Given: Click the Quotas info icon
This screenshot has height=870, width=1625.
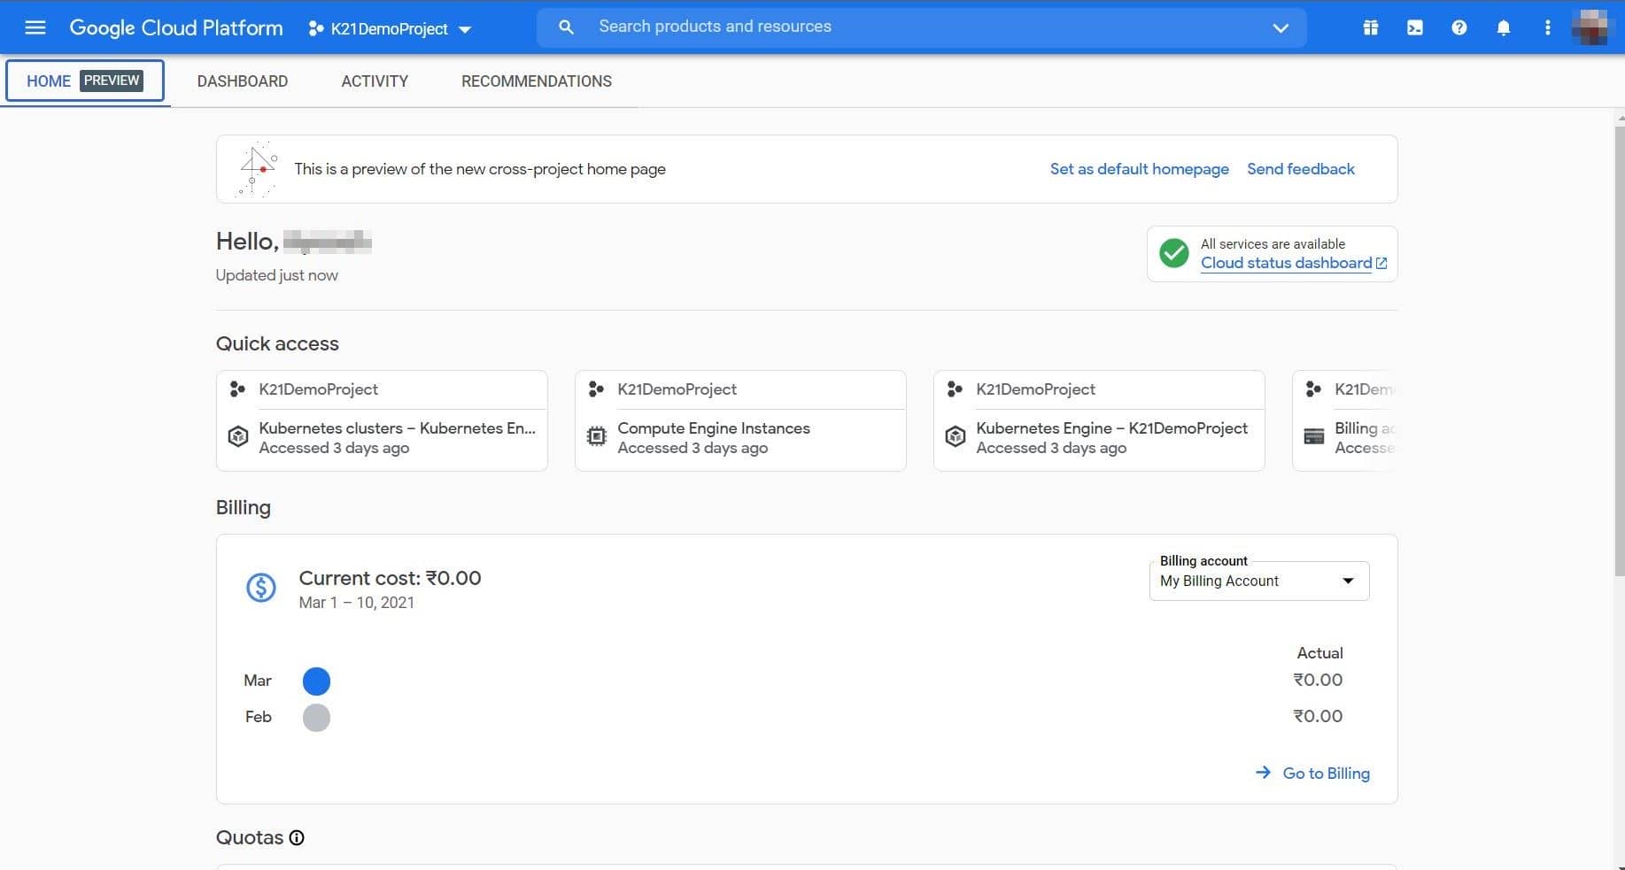Looking at the screenshot, I should click(x=296, y=837).
